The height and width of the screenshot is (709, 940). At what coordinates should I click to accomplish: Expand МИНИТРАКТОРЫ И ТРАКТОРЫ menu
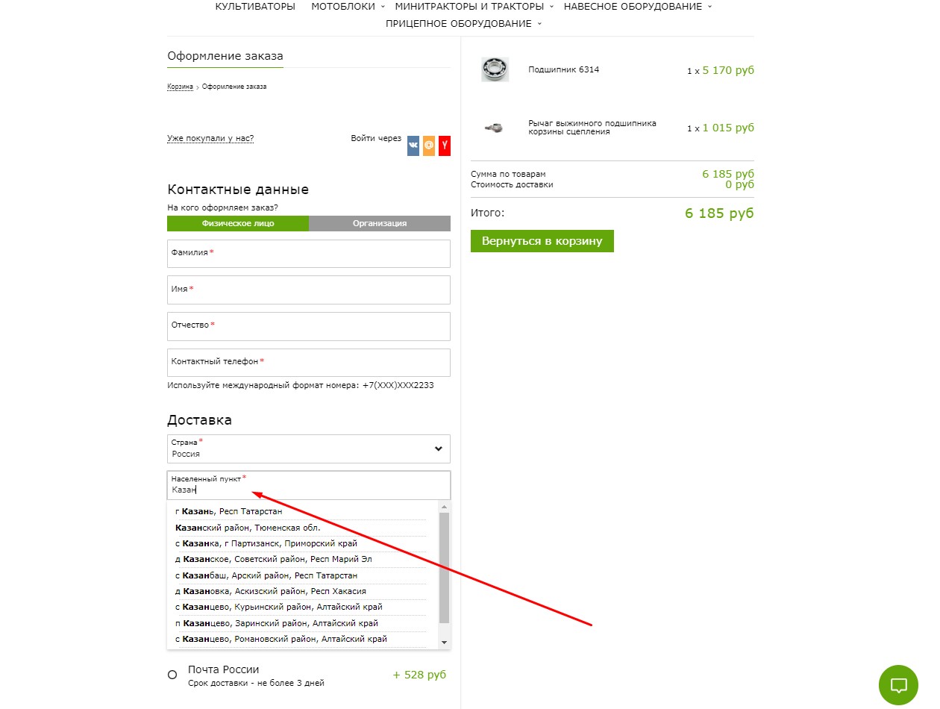tap(474, 7)
